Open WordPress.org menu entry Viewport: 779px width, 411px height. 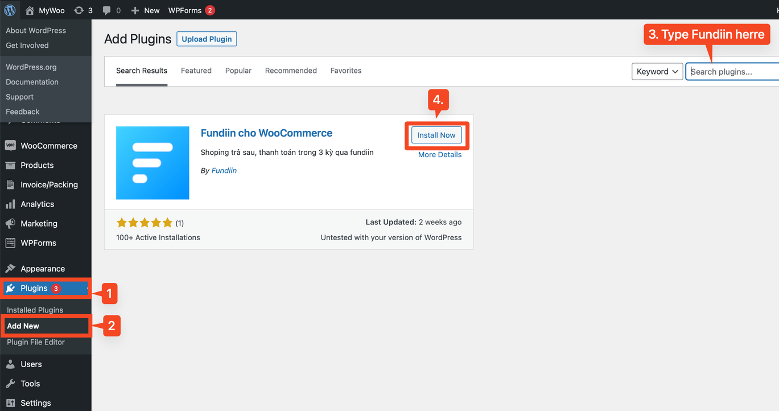pyautogui.click(x=31, y=67)
